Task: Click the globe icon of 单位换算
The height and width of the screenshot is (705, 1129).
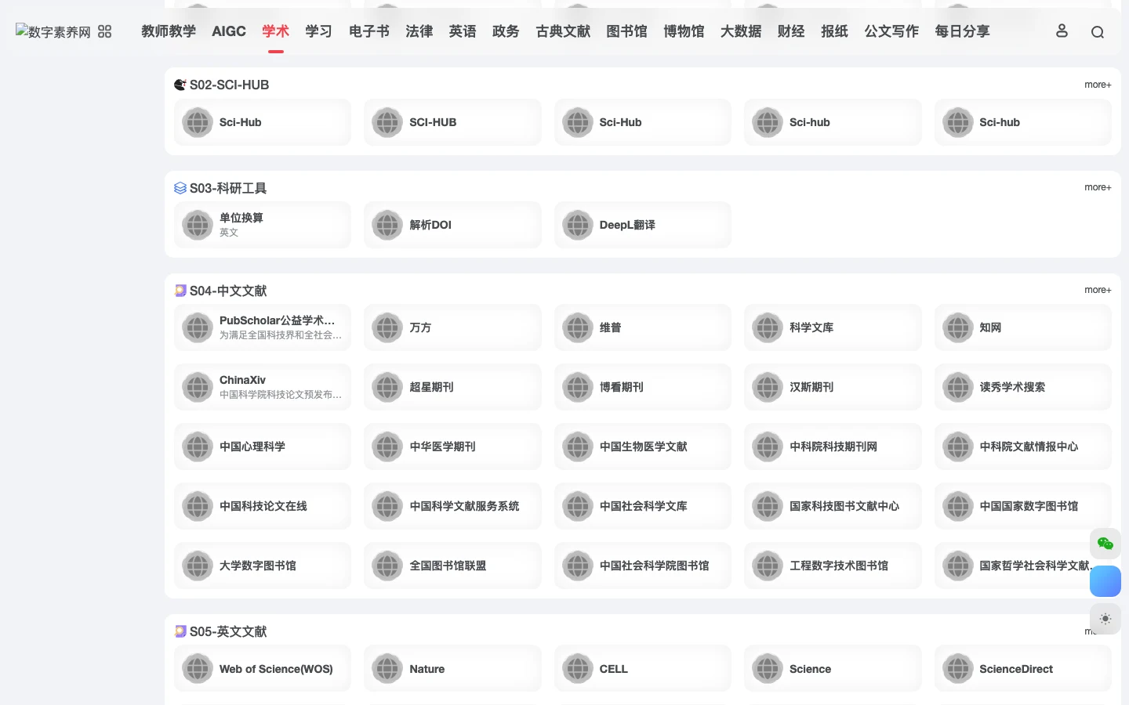Action: click(198, 225)
